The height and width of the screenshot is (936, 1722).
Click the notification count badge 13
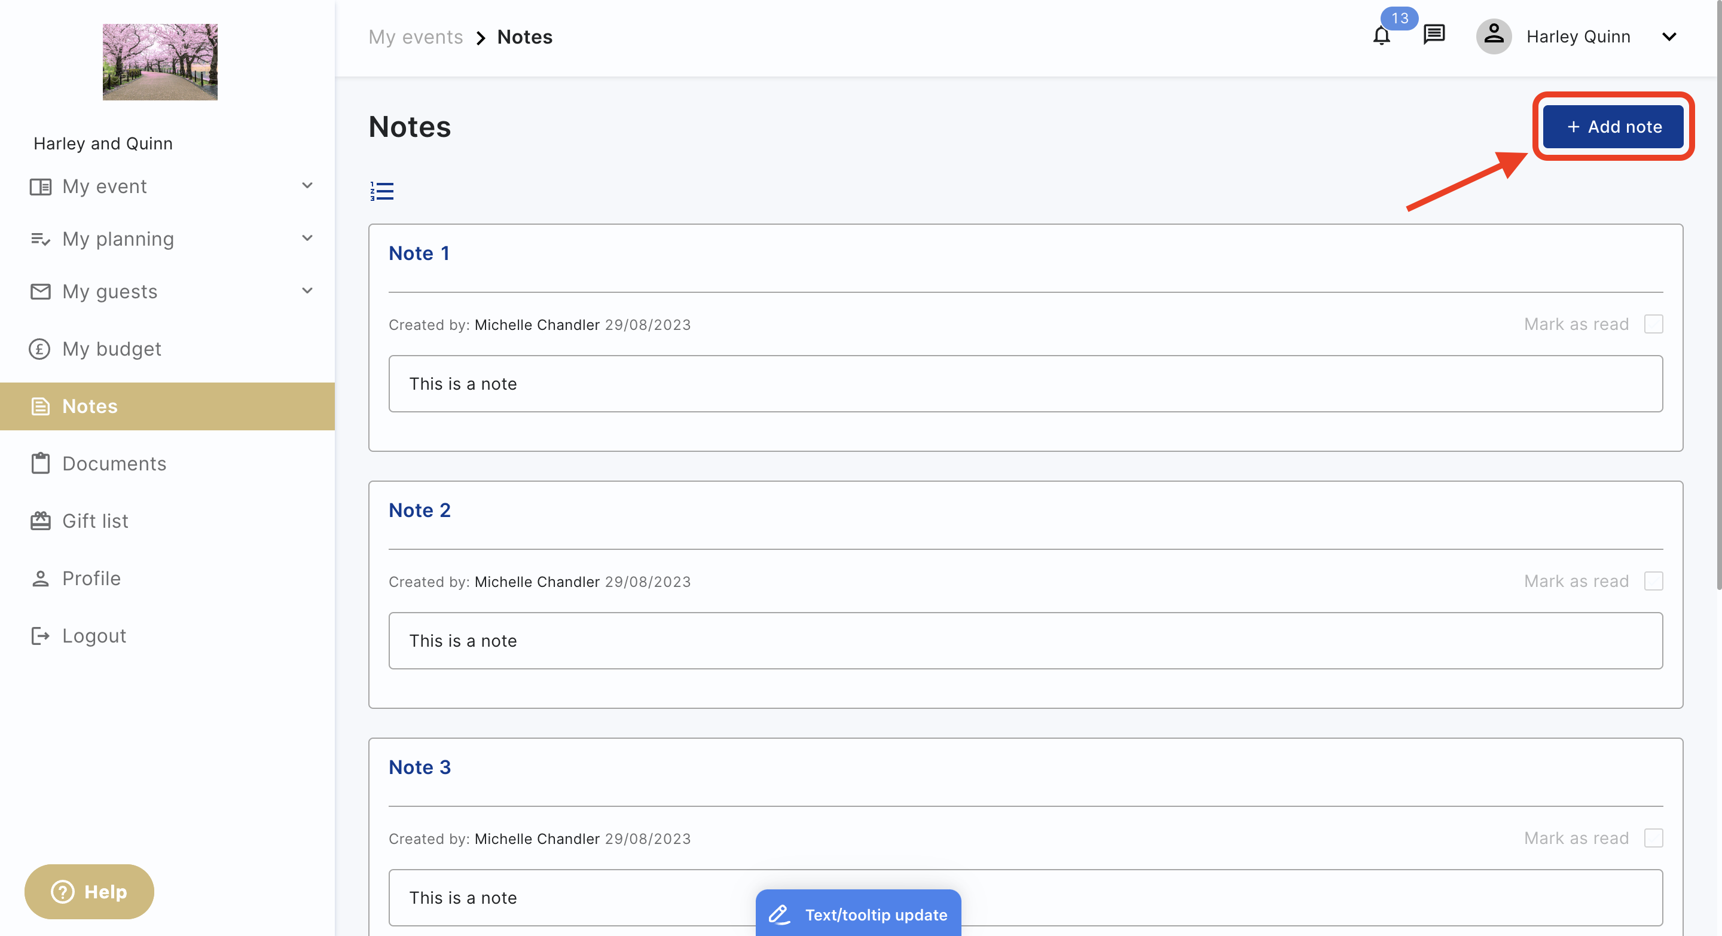[1399, 18]
